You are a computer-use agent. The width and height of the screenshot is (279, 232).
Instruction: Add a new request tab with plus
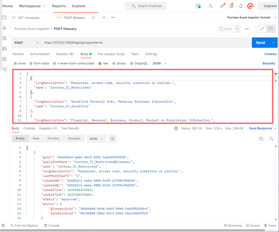click(104, 17)
